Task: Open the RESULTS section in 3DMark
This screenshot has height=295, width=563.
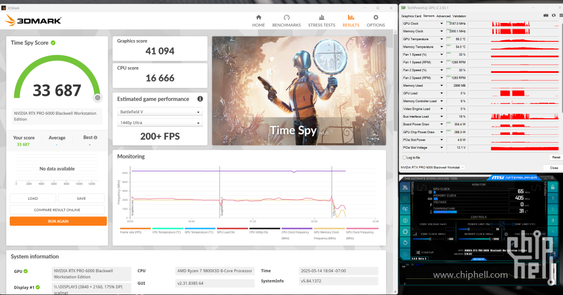Action: click(351, 21)
